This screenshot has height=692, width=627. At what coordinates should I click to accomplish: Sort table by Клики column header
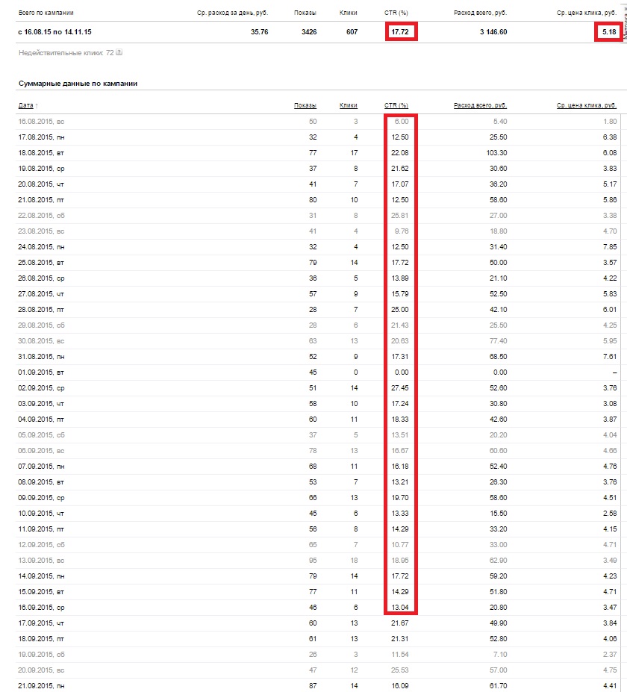pos(349,105)
